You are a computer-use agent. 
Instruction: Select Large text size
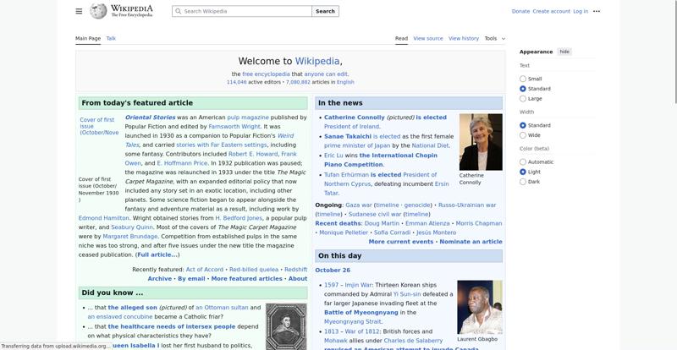click(x=523, y=99)
